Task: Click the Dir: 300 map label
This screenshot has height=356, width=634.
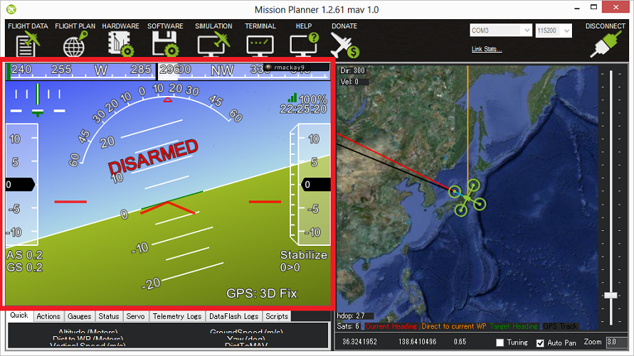Action: point(353,70)
